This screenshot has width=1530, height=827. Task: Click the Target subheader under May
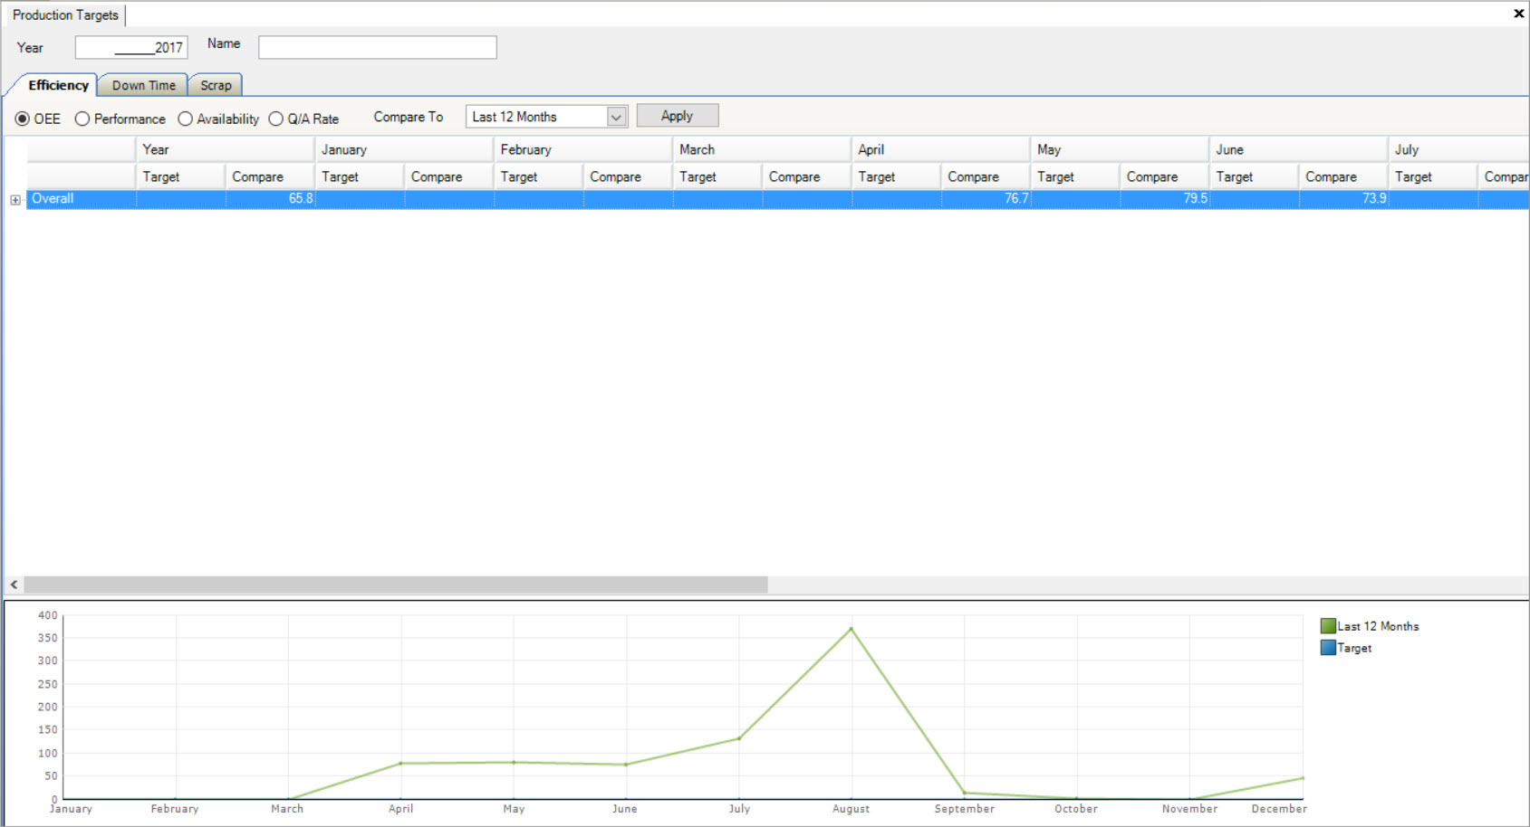point(1074,176)
